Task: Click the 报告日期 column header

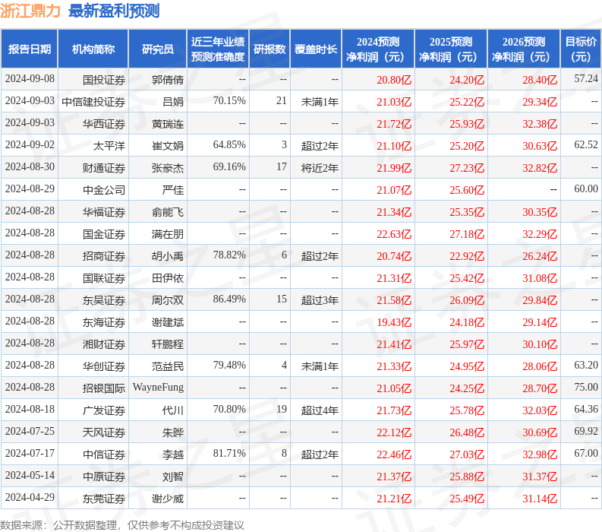Action: tap(29, 49)
